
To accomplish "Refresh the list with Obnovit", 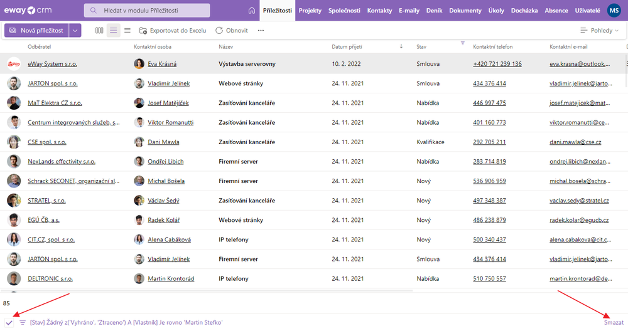I will (232, 30).
